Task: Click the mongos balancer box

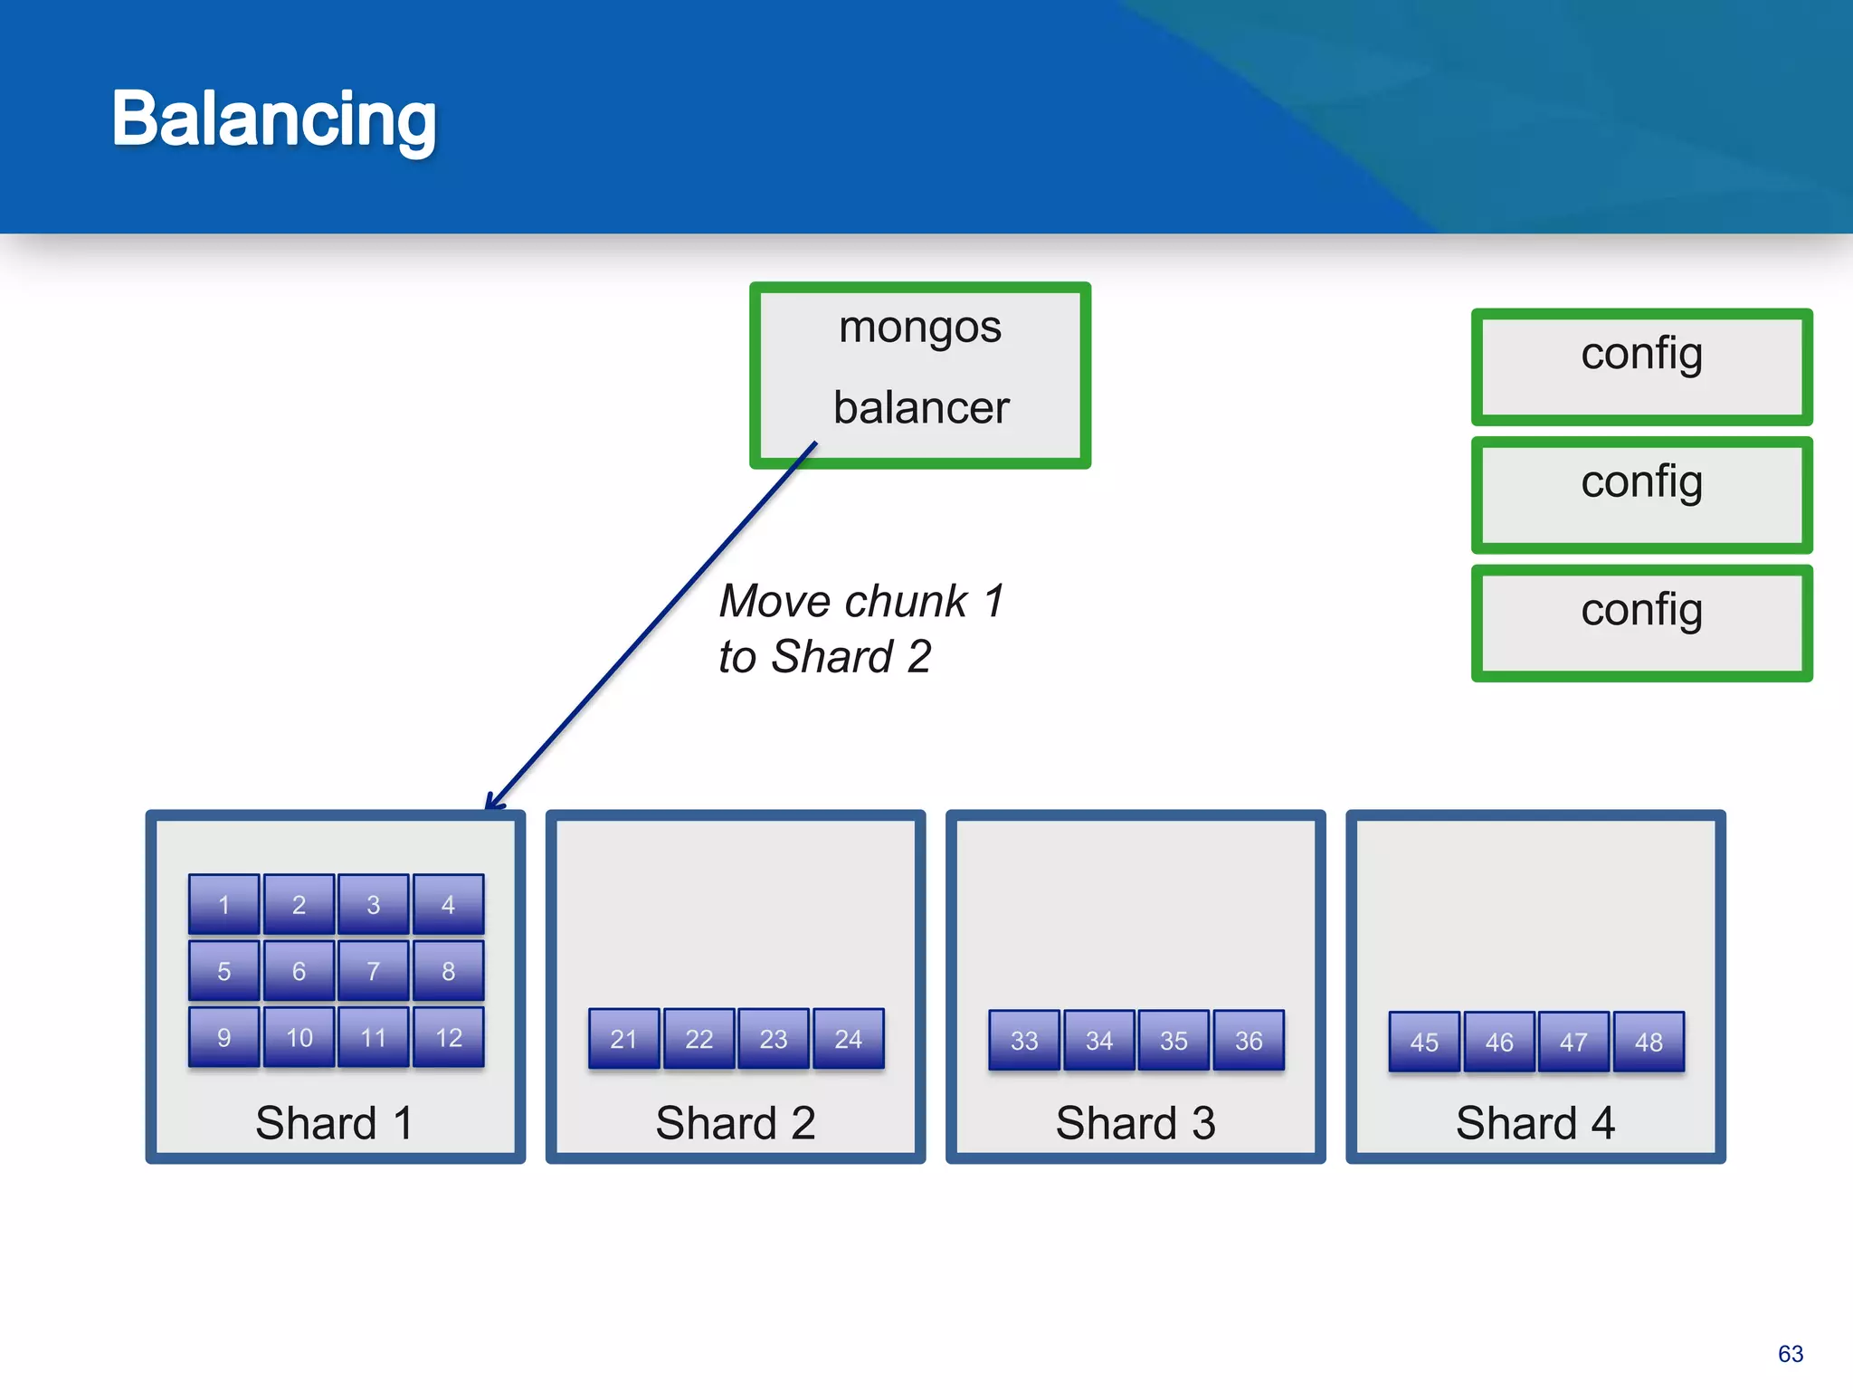Action: click(x=920, y=375)
